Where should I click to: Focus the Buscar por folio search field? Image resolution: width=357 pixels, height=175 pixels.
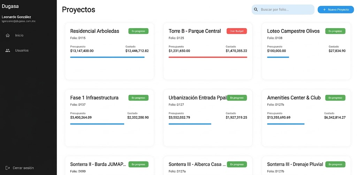(x=283, y=9)
